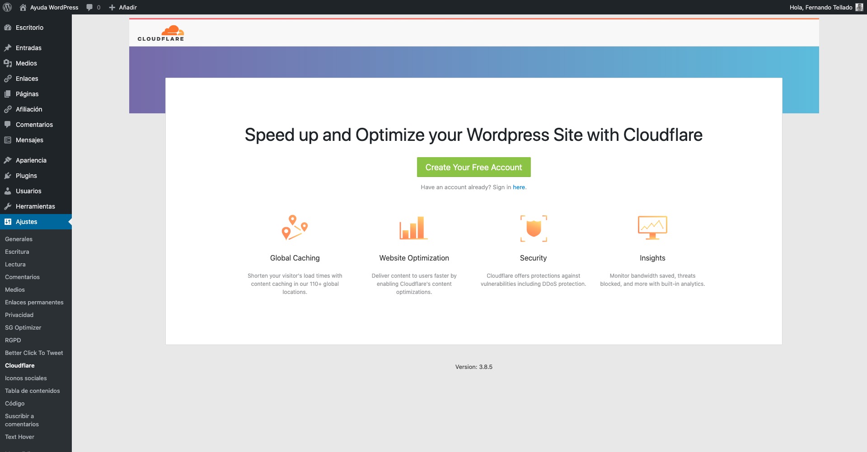Open the Hola, Fernando Tellado account menu

(820, 7)
